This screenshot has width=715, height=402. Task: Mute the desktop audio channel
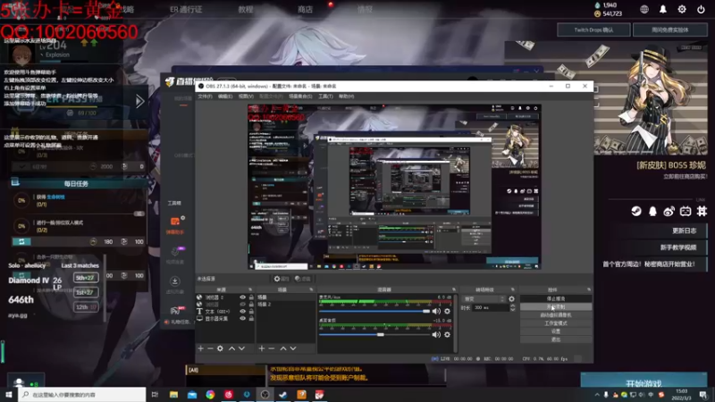436,334
